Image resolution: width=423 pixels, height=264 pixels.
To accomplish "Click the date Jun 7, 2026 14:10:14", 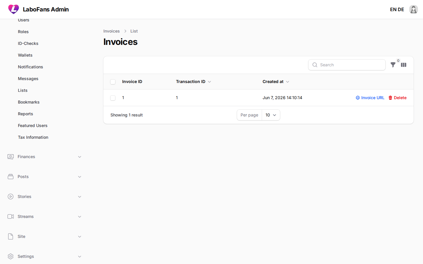I will coord(282,98).
